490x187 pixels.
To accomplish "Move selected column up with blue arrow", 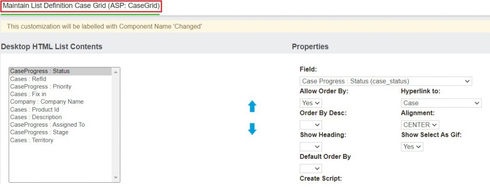I will 252,107.
